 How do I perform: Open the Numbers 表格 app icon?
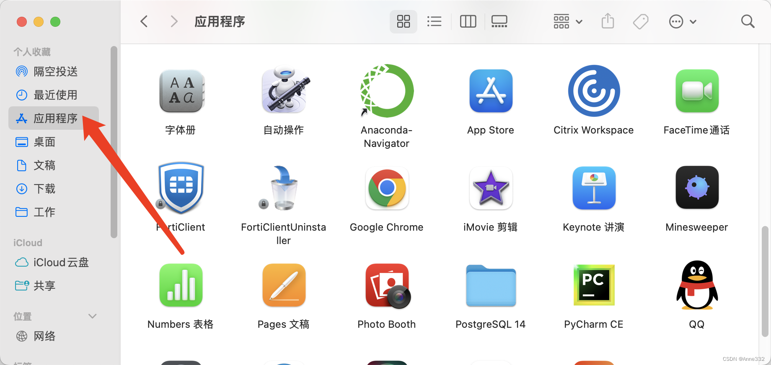[x=181, y=285]
